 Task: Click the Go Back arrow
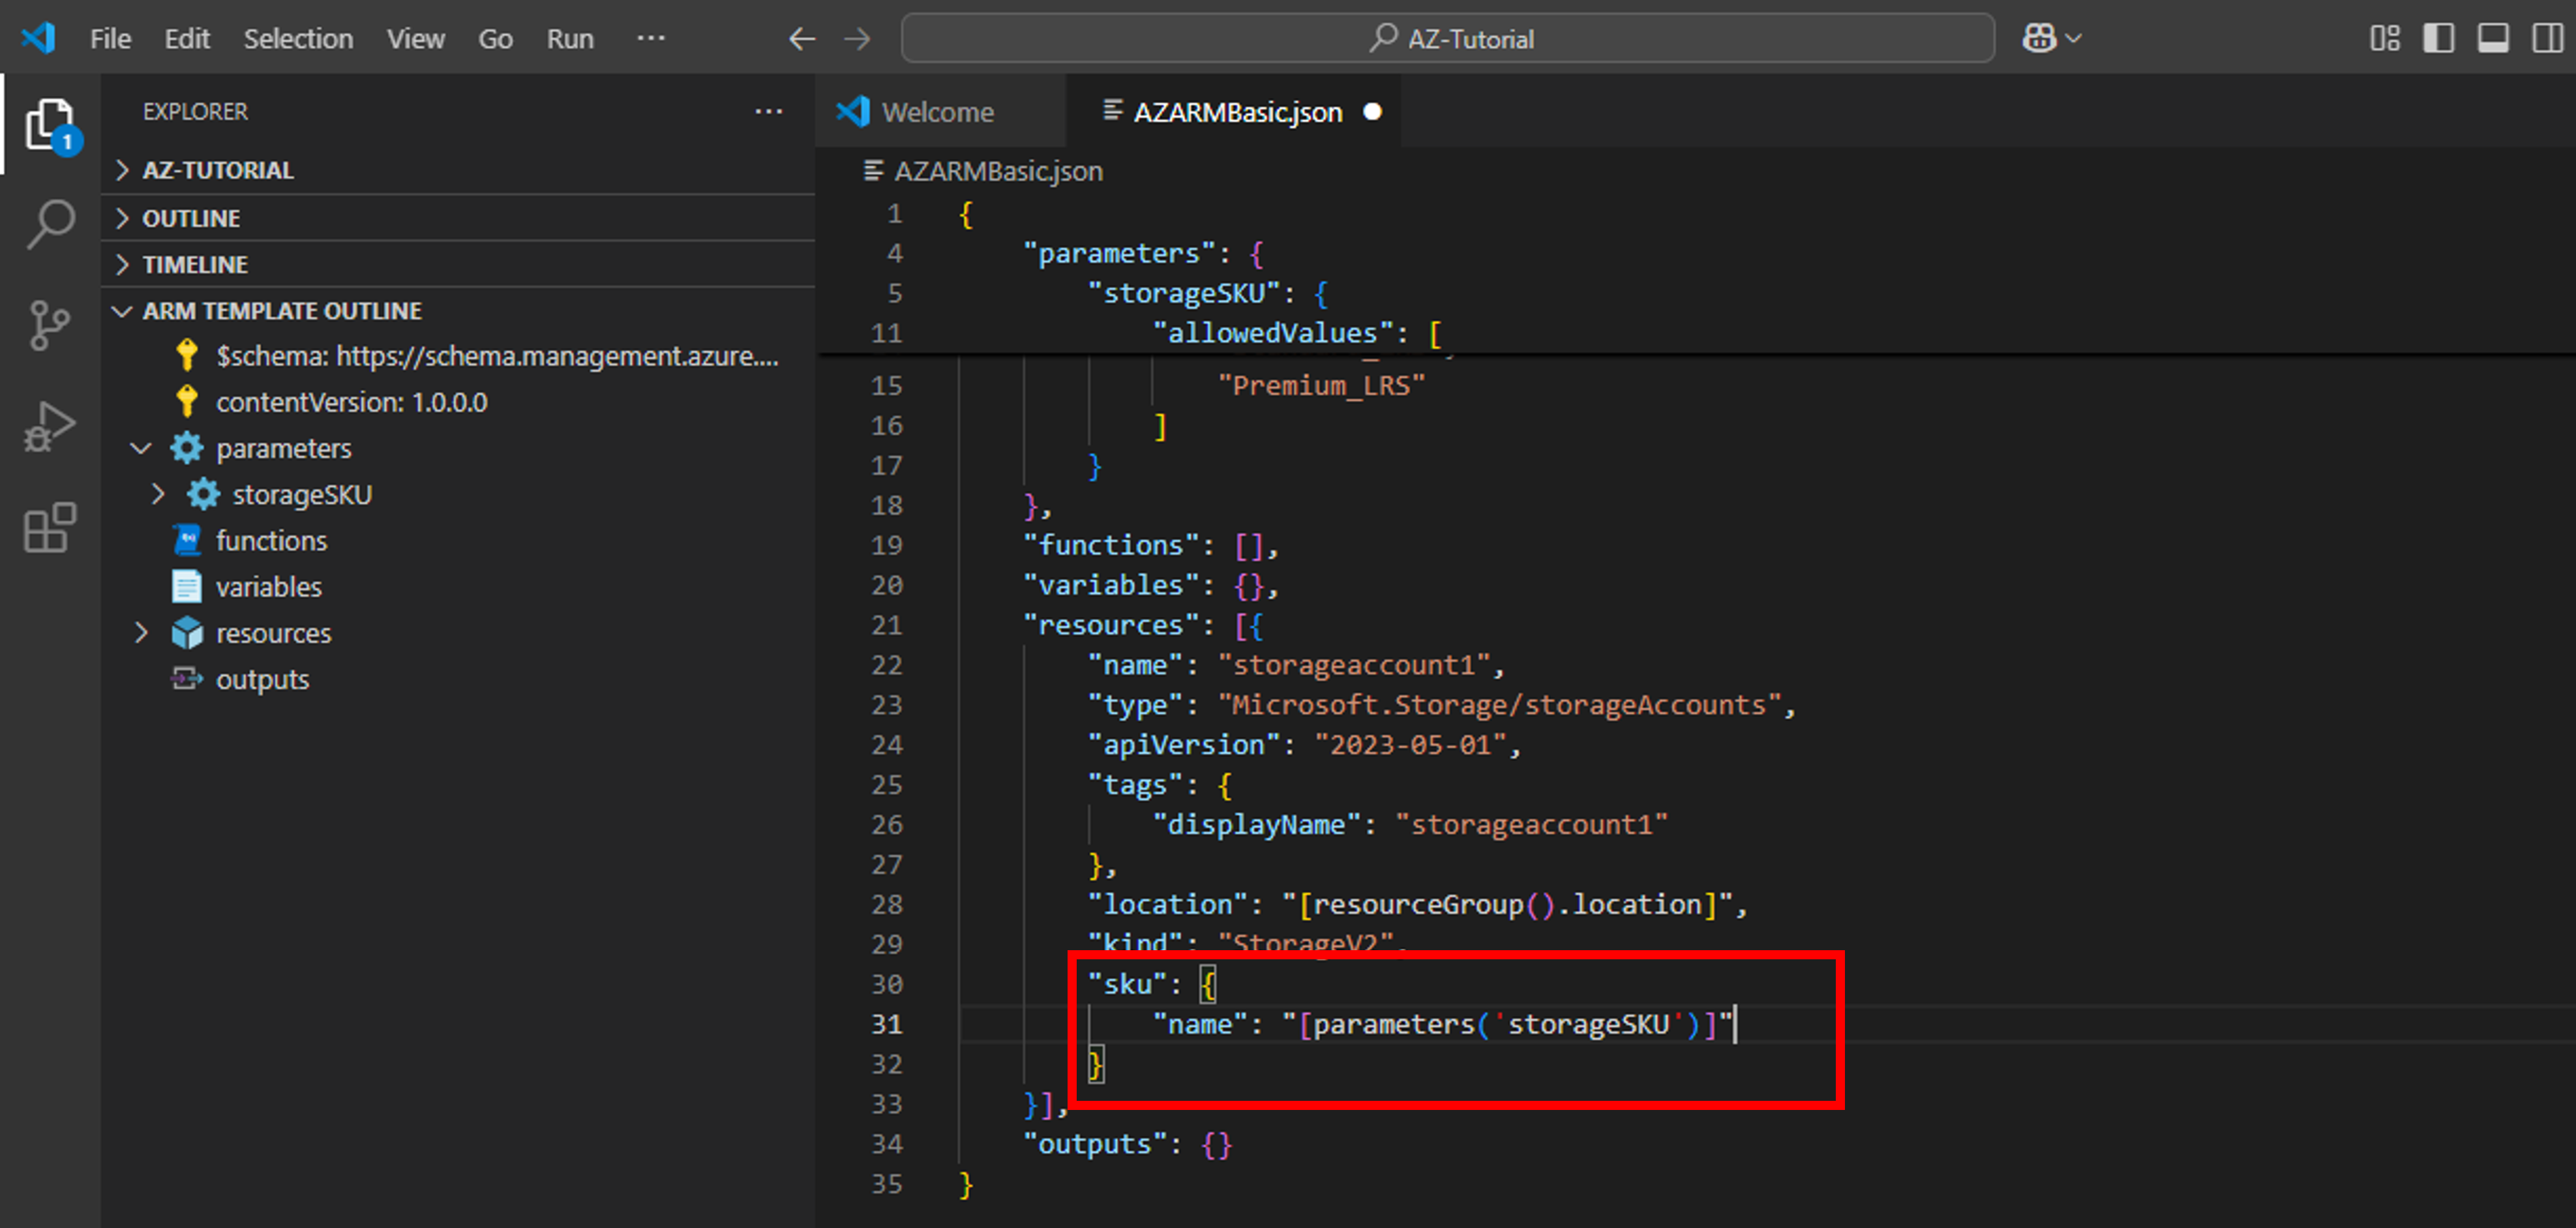click(x=801, y=39)
